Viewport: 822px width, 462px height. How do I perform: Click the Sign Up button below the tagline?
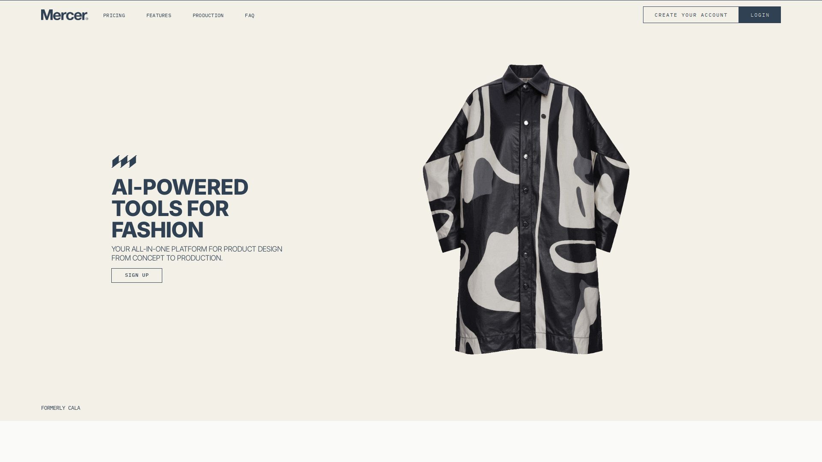(137, 275)
